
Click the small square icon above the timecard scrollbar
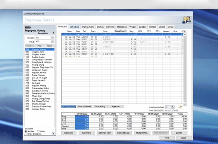185,31
